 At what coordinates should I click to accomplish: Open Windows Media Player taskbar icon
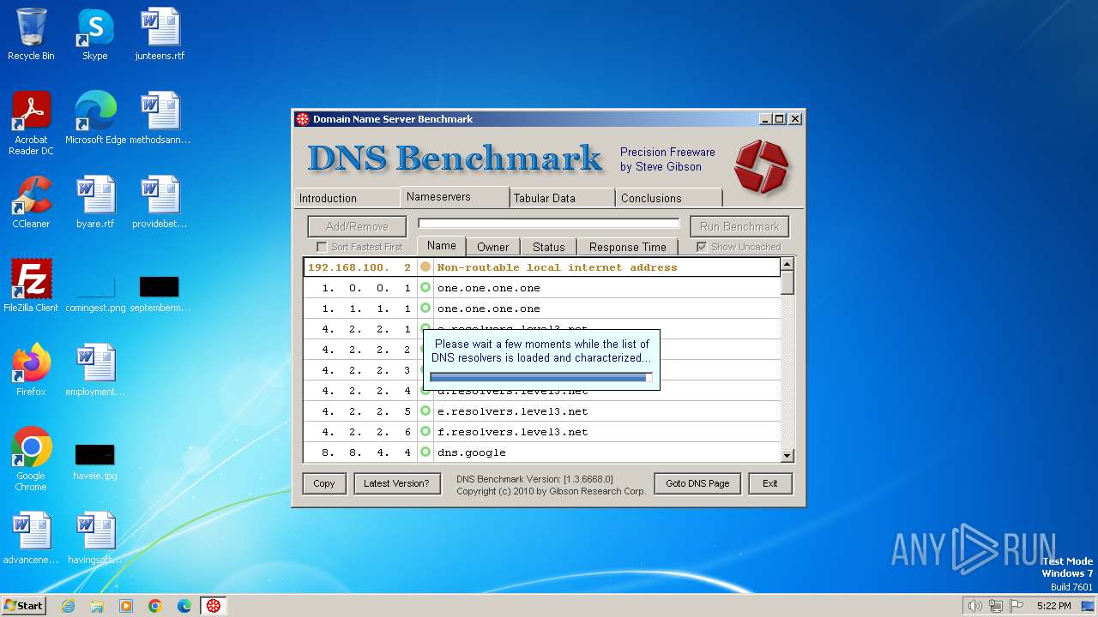126,606
